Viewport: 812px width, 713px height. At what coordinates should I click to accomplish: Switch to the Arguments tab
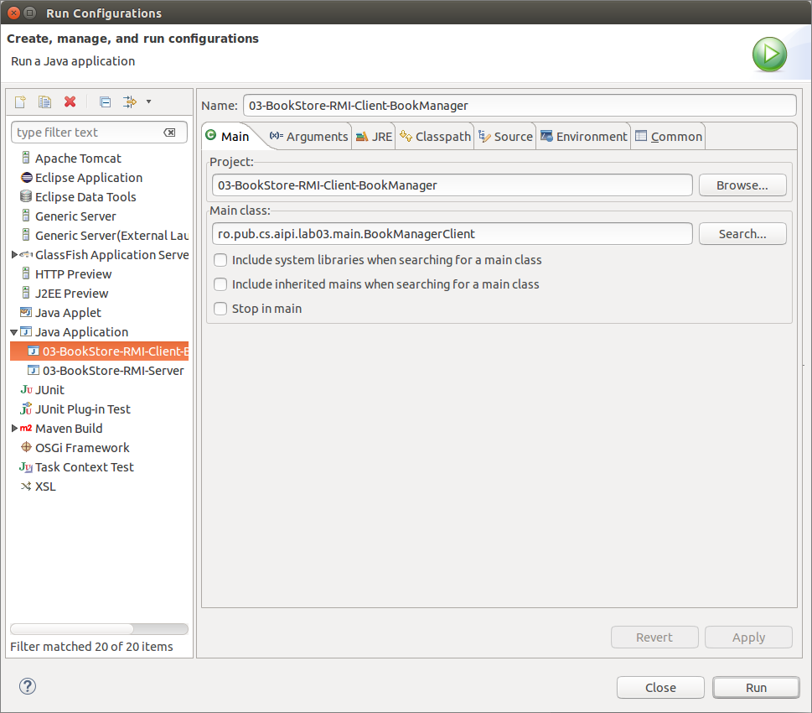tap(309, 137)
